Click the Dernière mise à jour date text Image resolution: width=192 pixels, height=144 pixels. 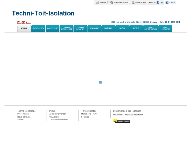click(x=128, y=111)
